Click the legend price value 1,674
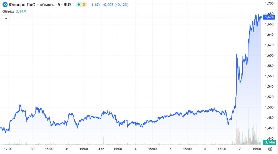The width and height of the screenshot is (278, 154). pyautogui.click(x=96, y=5)
